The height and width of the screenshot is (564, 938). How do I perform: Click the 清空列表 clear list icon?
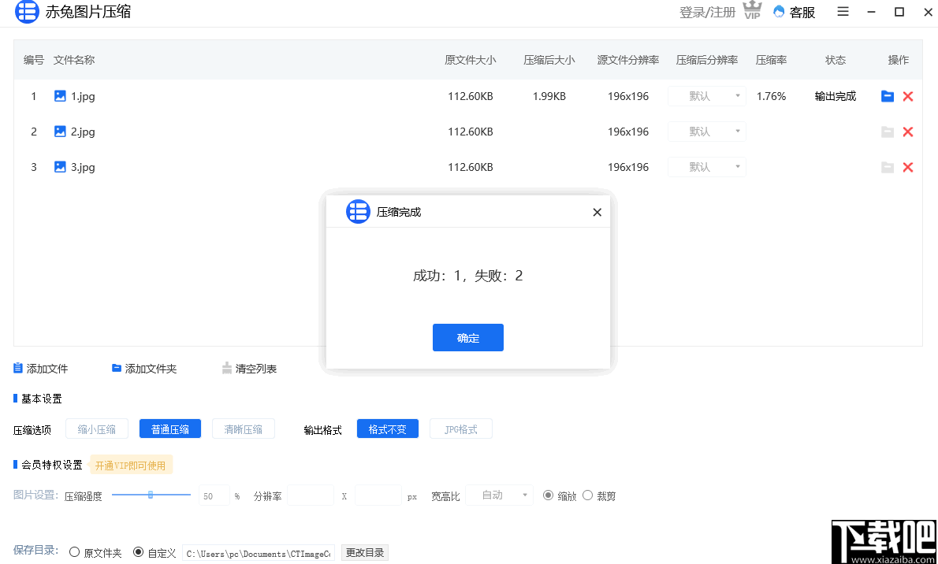coord(226,367)
